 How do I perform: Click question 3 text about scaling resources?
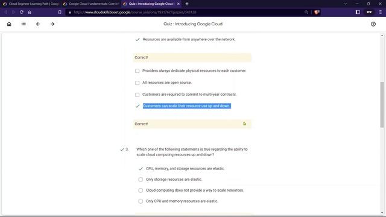pos(192,152)
